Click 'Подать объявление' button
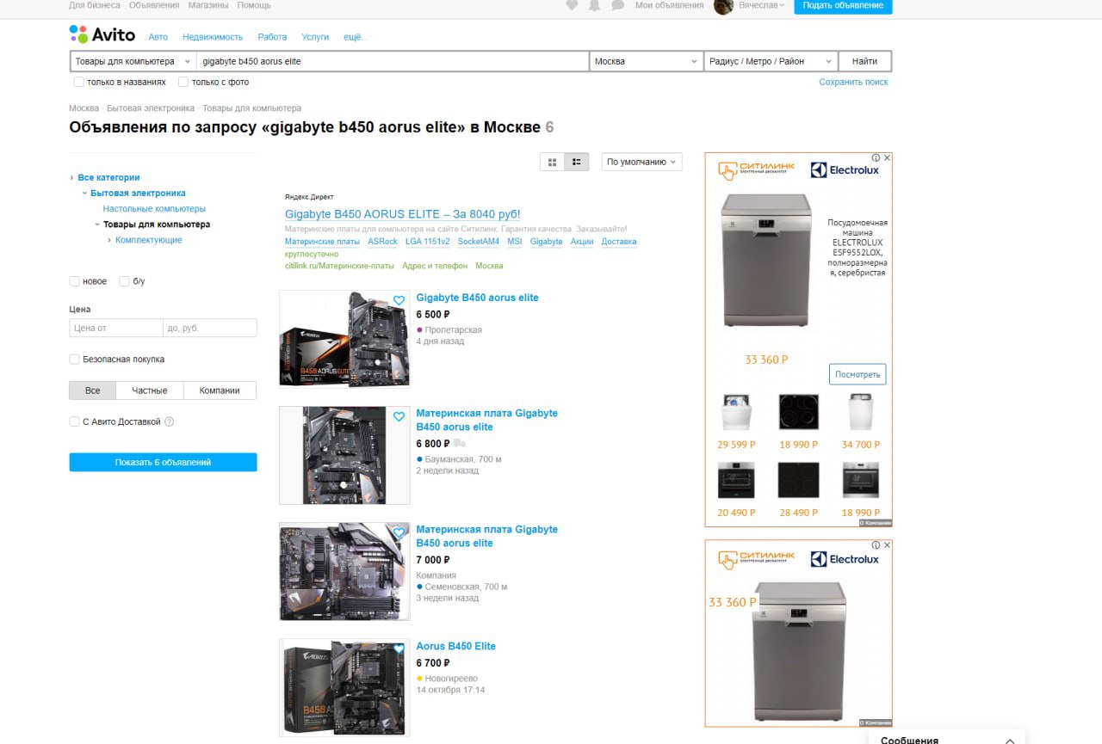Viewport: 1102px width, 744px height. tap(843, 6)
